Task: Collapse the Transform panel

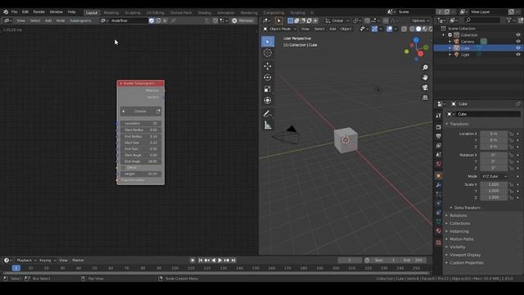Action: click(458, 124)
